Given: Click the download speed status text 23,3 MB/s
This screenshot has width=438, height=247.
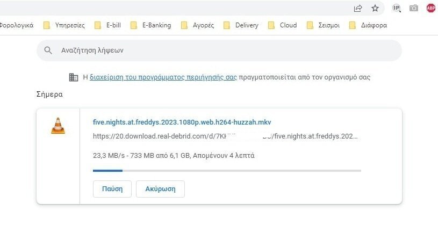Looking at the screenshot, I should [174, 156].
